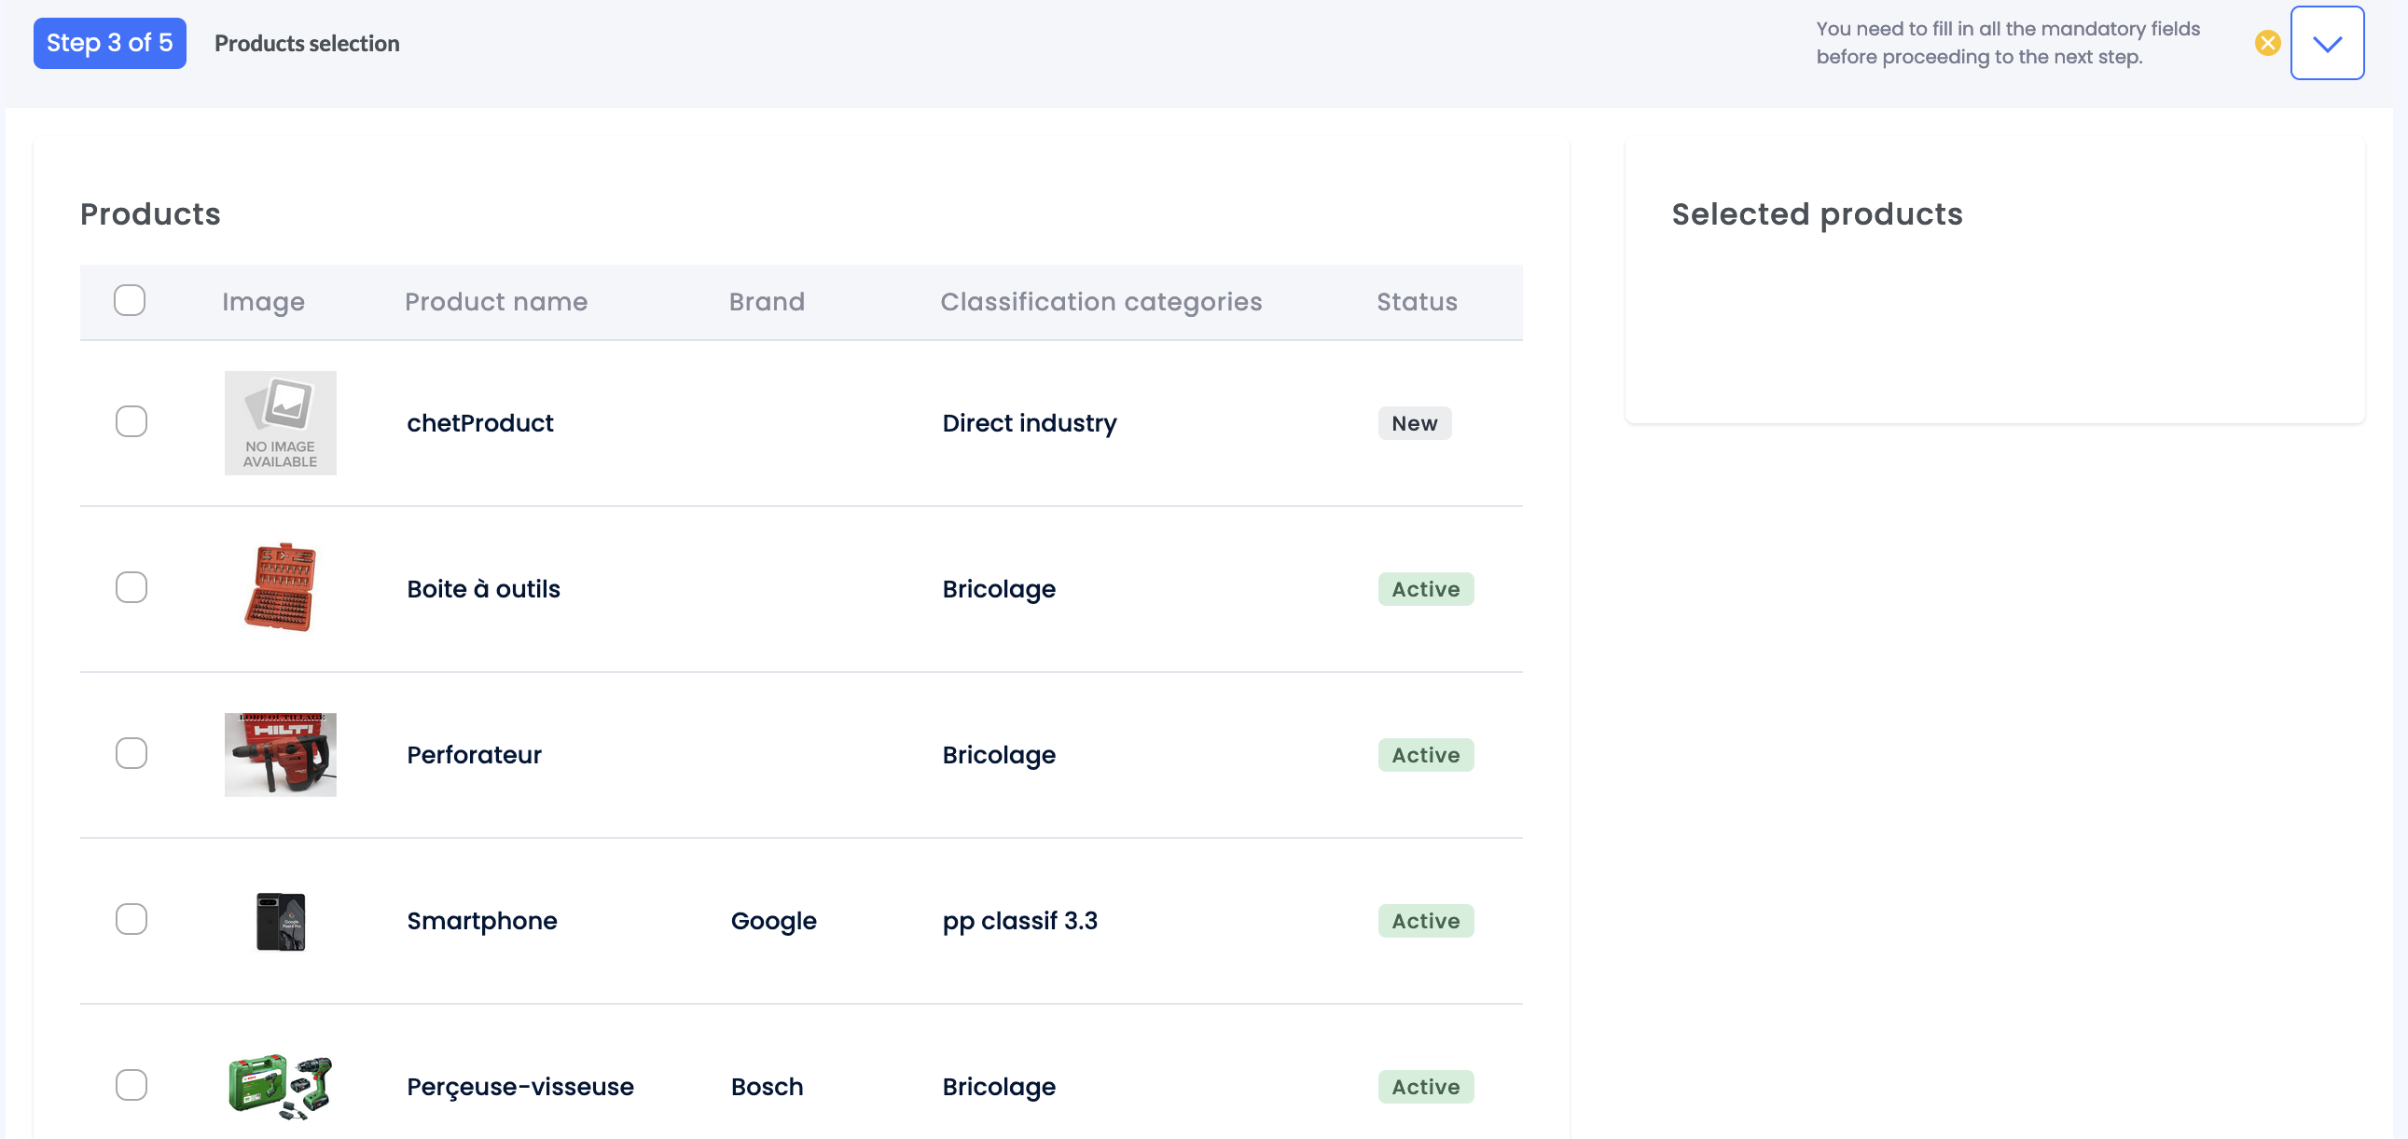Click the Active badge for Smartphone

click(1426, 920)
